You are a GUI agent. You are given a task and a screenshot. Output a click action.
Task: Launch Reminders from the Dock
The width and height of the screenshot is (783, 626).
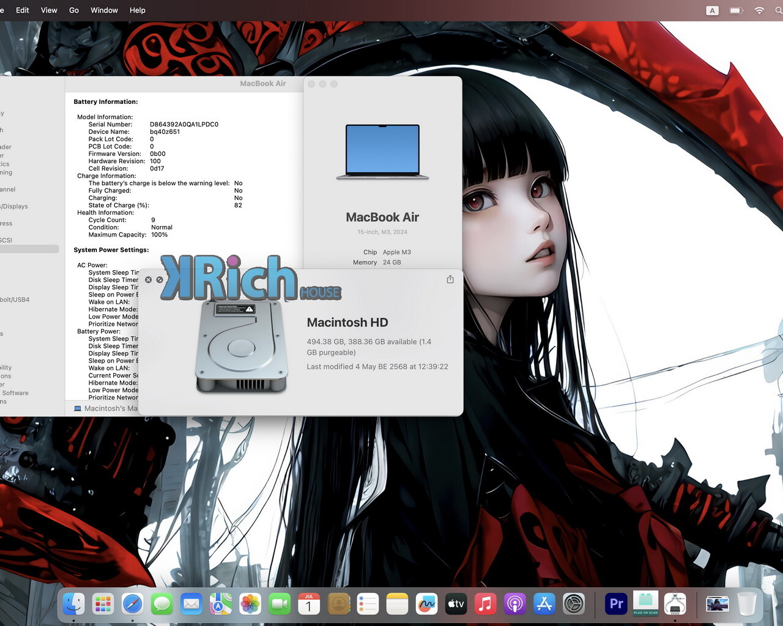[368, 605]
